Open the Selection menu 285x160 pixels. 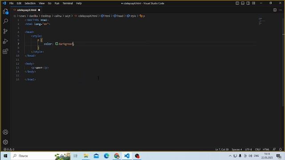click(30, 3)
